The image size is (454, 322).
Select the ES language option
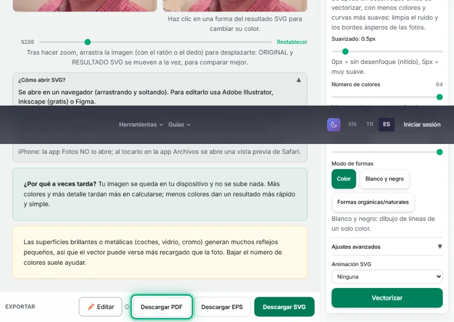click(386, 124)
